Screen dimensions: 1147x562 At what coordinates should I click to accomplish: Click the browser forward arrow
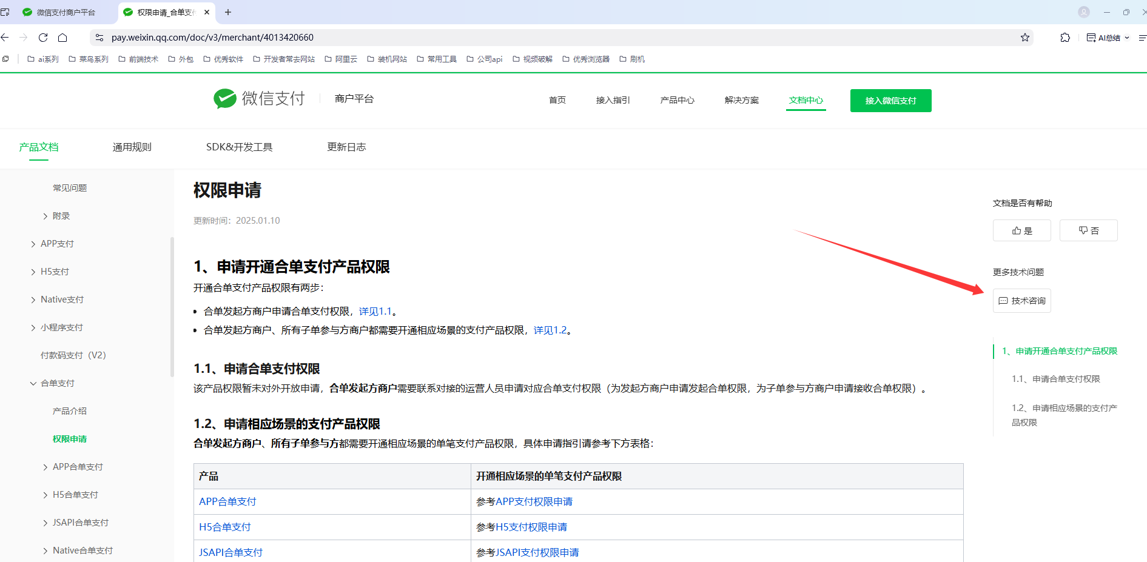(x=24, y=38)
